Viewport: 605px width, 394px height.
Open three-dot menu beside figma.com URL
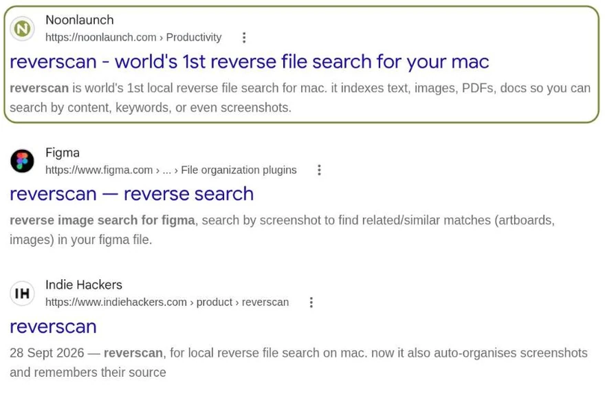(319, 170)
